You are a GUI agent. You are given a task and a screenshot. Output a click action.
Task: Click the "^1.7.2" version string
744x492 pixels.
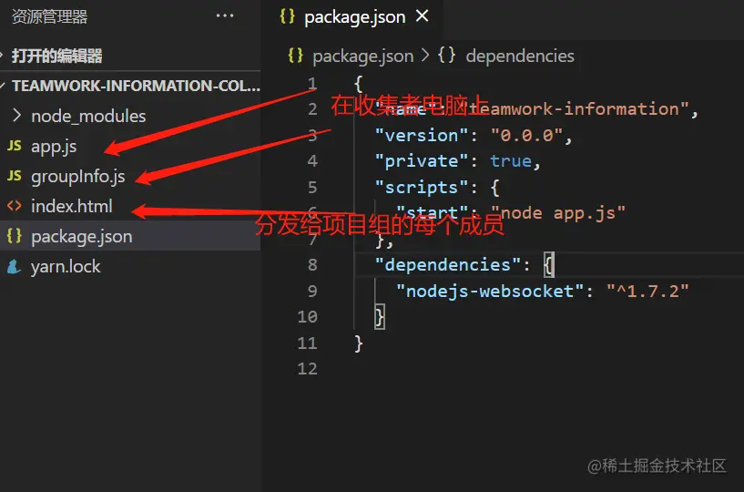tap(647, 291)
